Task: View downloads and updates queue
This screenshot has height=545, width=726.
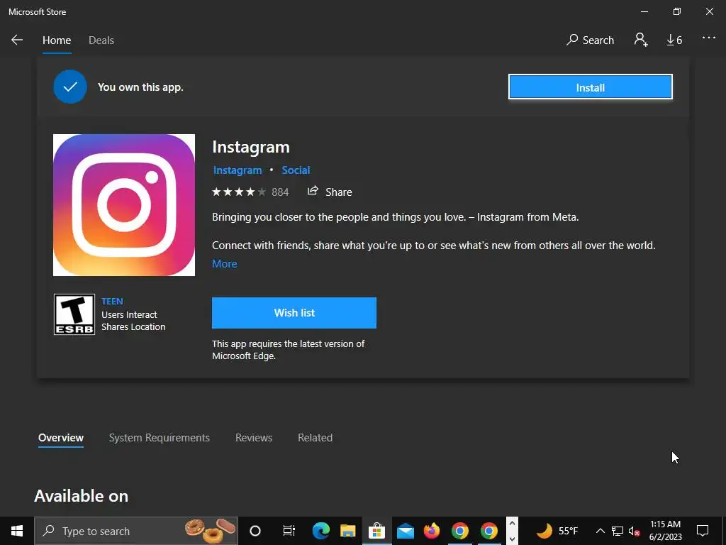Action: tap(674, 40)
